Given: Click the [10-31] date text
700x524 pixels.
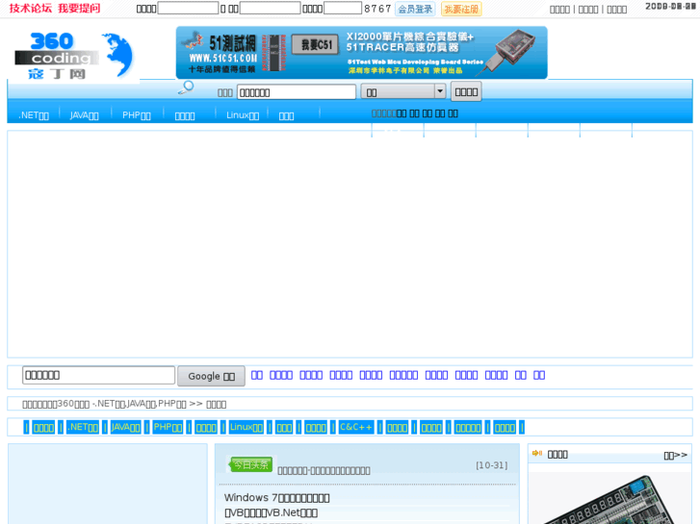Looking at the screenshot, I should (x=491, y=465).
